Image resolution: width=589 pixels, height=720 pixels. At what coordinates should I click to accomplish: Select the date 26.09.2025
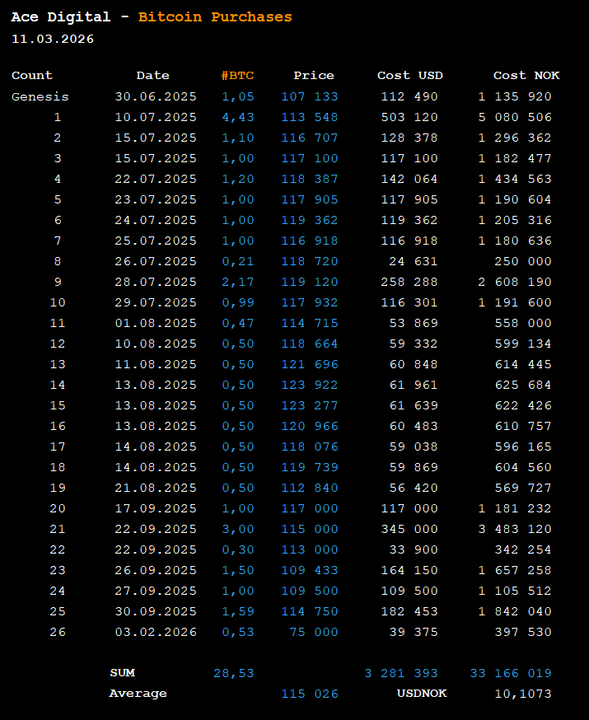156,570
